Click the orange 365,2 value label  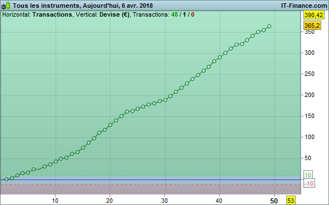tap(312, 25)
